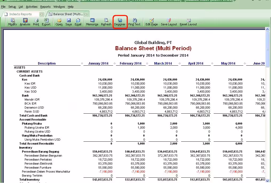The image size is (271, 183).
Task: Click column resize diamond after April 2014
Action: point(212,63)
